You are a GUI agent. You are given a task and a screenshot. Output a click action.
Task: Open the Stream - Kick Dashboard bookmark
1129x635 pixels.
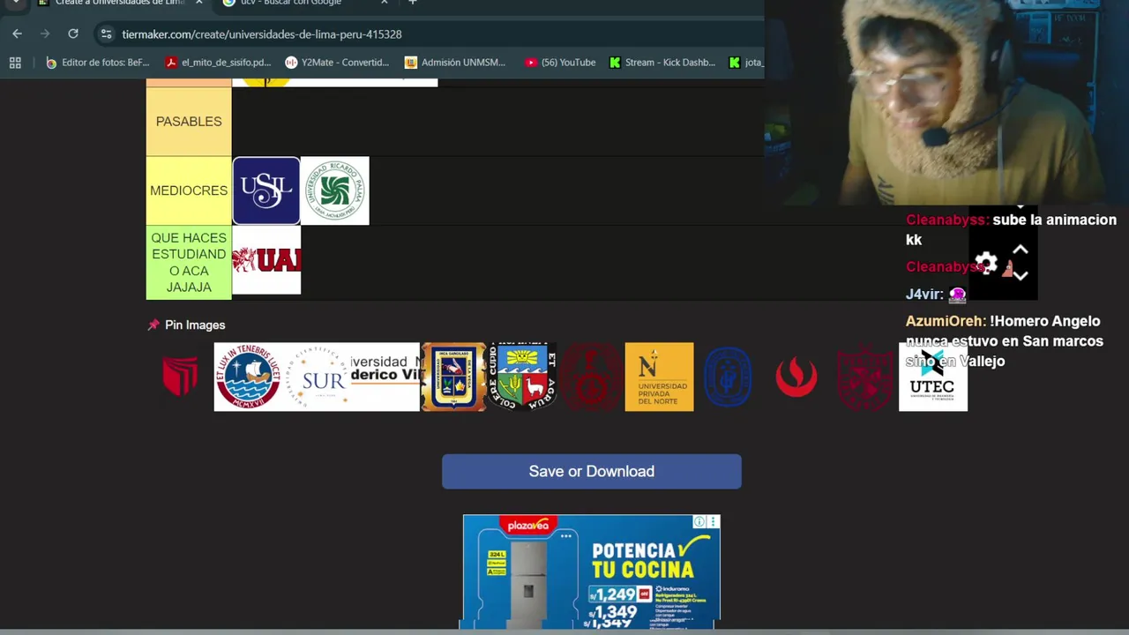coord(662,63)
